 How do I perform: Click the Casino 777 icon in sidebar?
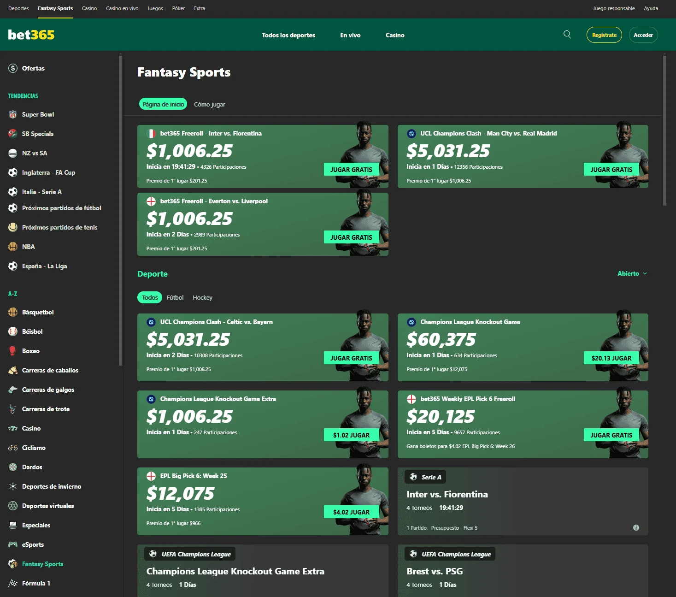[x=13, y=428]
